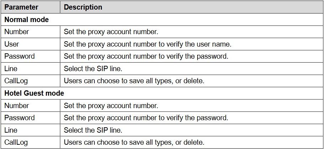
Task: Select the Password cell under Normal mode
Action: click(20, 56)
